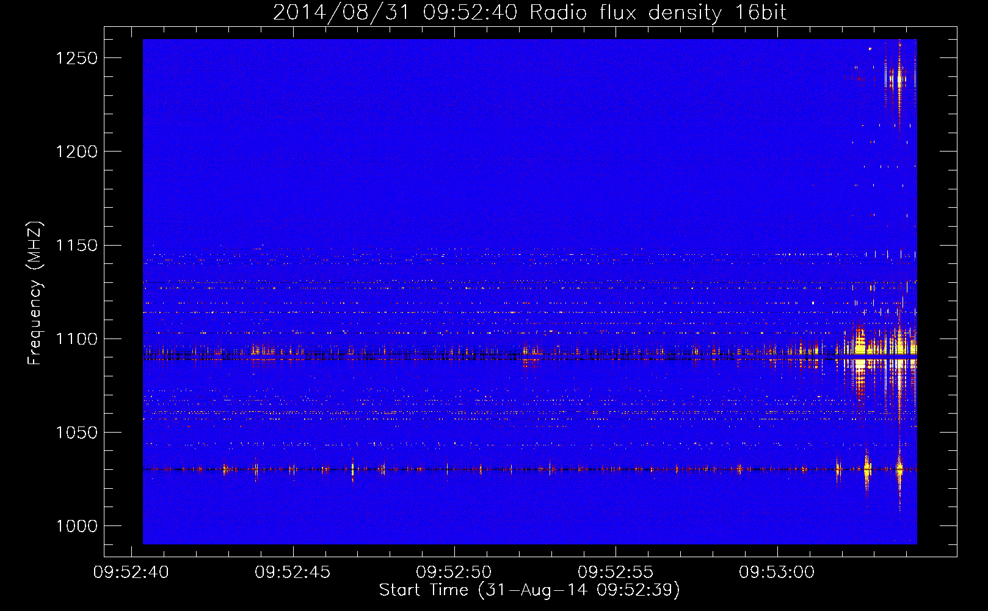
Task: Click the 1200 frequency tick label
Action: [x=76, y=152]
